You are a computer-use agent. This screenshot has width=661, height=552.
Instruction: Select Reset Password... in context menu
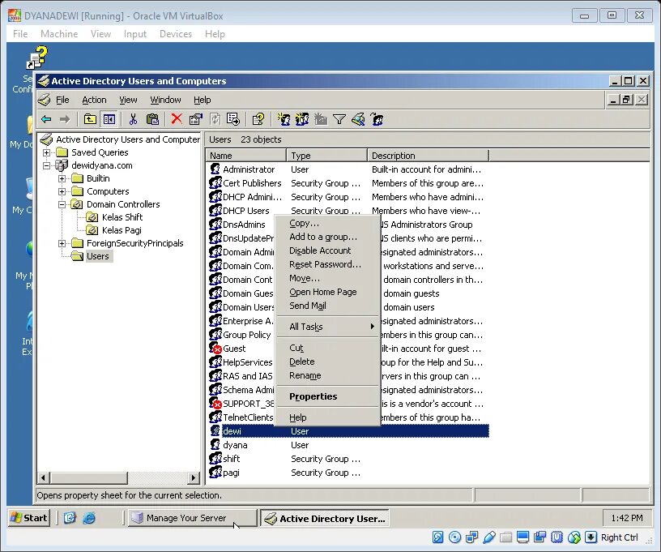point(327,264)
